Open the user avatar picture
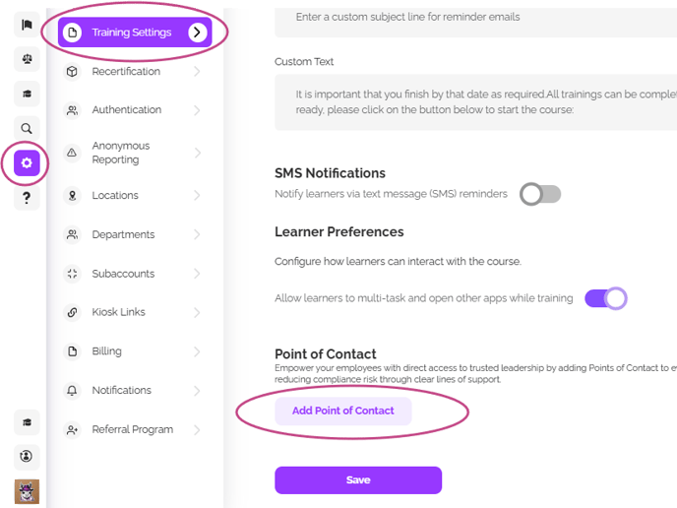Image resolution: width=677 pixels, height=508 pixels. pyautogui.click(x=27, y=491)
